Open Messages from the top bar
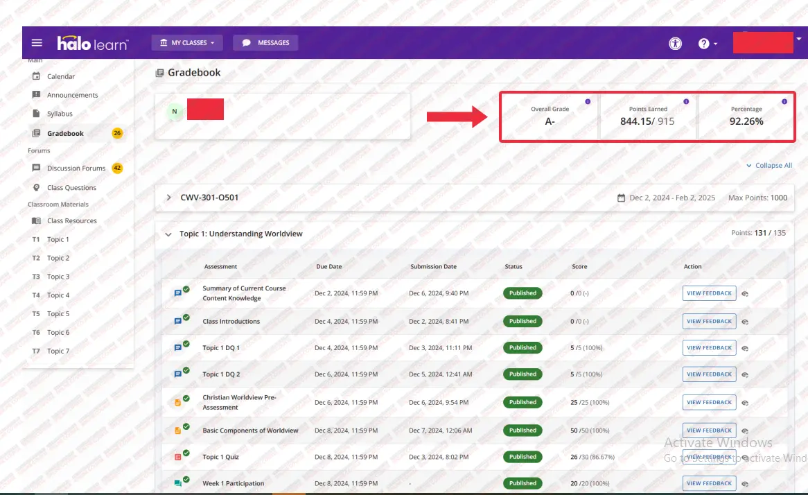 [265, 43]
